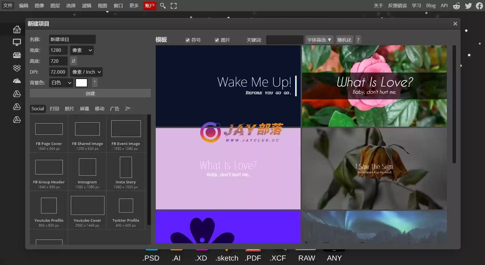The image size is (485, 265).
Task: Open the Blog link in the top bar
Action: pyautogui.click(x=431, y=6)
